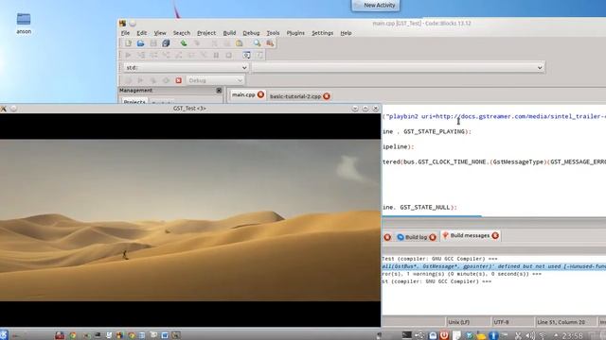606x340 pixels.
Task: Open the Search menu
Action: pos(181,33)
